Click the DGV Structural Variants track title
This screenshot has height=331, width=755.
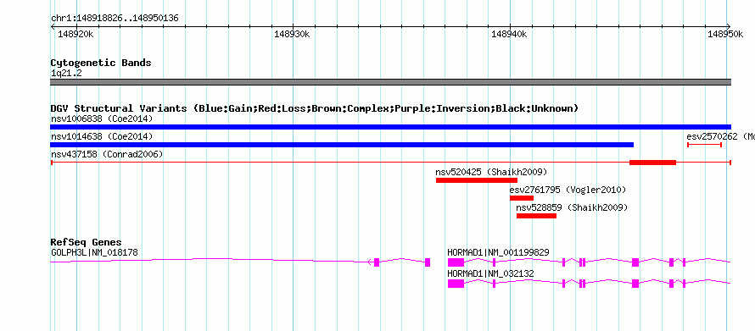tap(315, 108)
